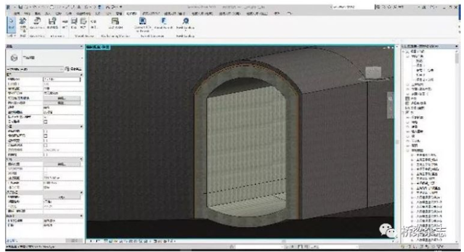Switch to the Architecture ribbon tab
The height and width of the screenshot is (252, 464).
[x=17, y=14]
